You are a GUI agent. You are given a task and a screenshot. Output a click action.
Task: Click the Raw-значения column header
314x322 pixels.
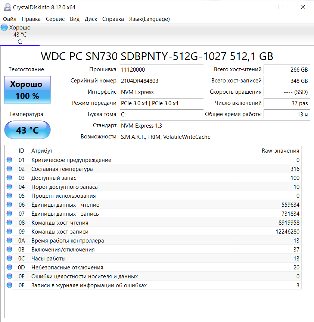pyautogui.click(x=269, y=151)
